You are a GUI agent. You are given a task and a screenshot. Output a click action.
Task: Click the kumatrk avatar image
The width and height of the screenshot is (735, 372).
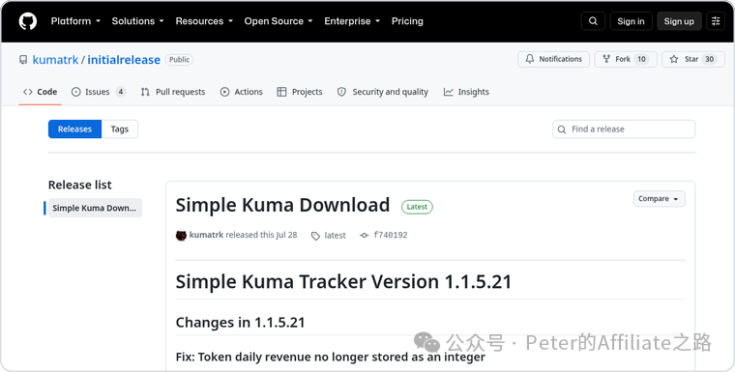coord(181,235)
